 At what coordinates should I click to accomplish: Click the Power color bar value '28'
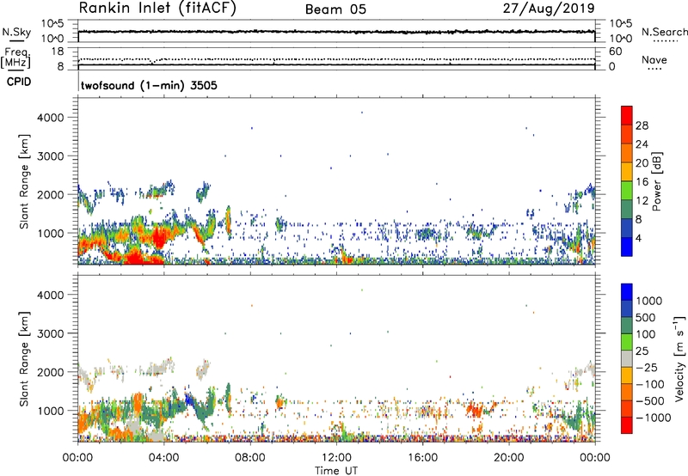tap(642, 125)
